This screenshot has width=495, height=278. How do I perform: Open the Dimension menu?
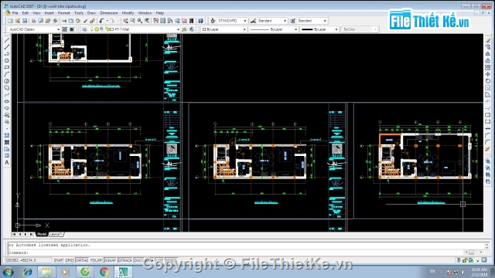click(109, 13)
